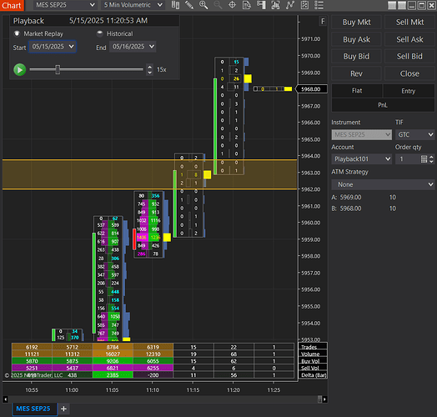Click the zoom in magnifier icon
The height and width of the screenshot is (417, 437).
point(203,5)
